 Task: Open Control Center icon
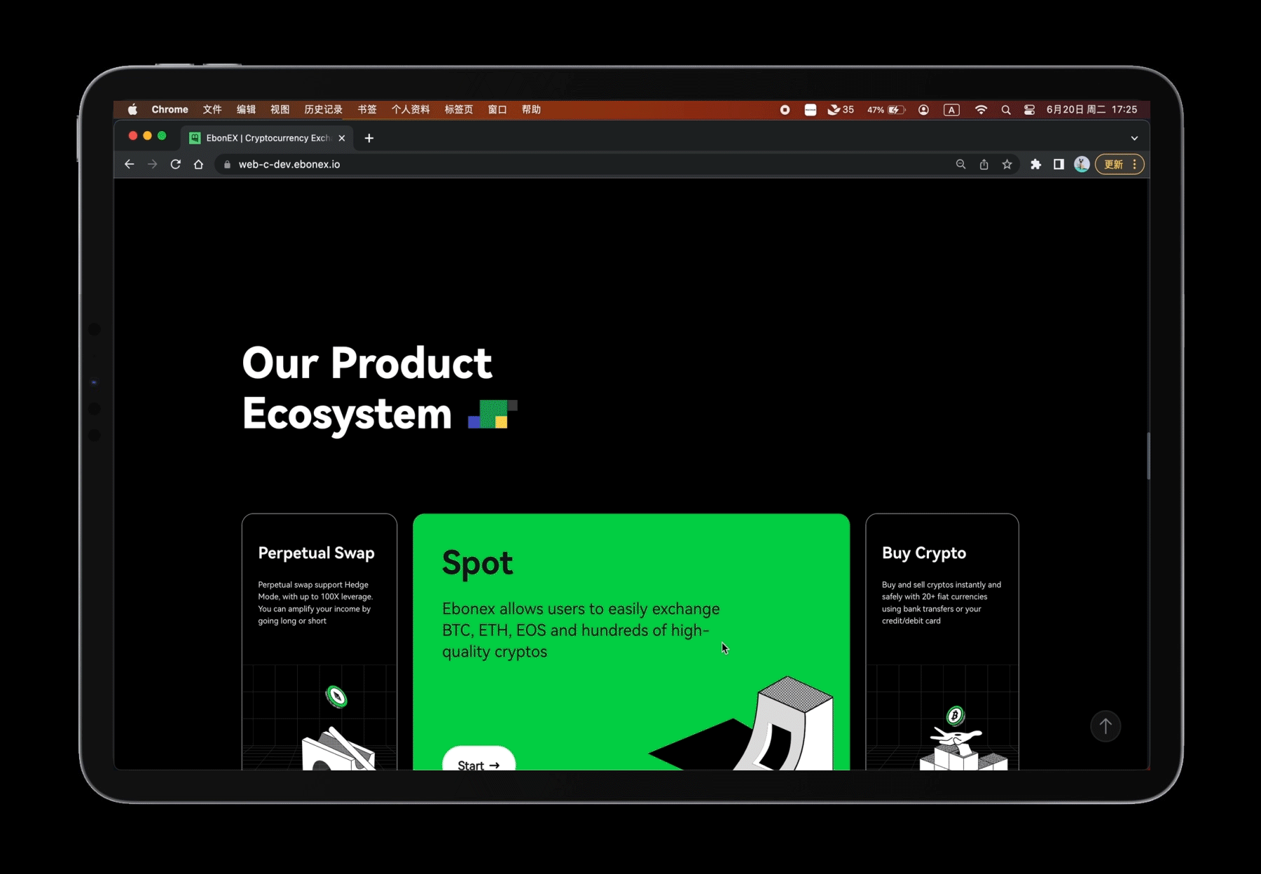tap(1029, 110)
